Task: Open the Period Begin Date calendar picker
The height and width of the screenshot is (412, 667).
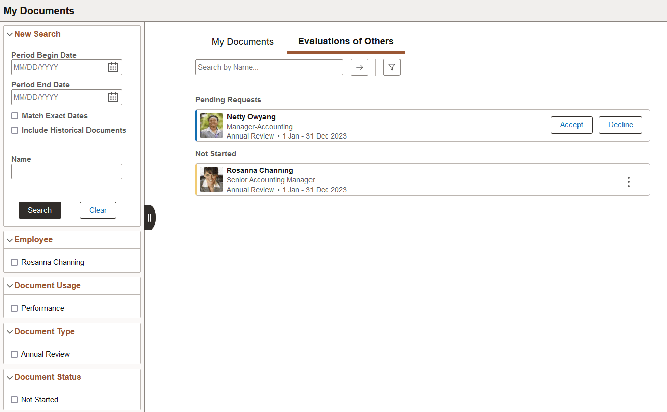Action: [x=113, y=67]
